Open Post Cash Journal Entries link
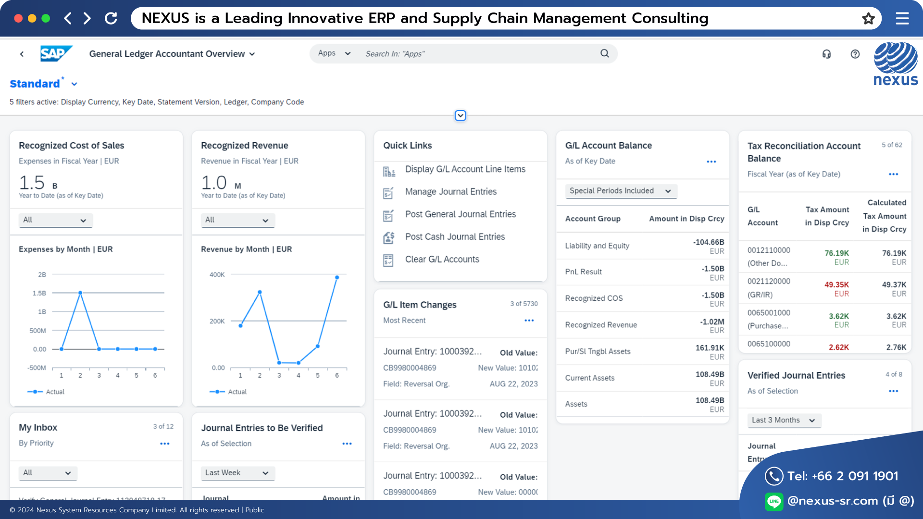Viewport: 923px width, 519px height. point(455,237)
